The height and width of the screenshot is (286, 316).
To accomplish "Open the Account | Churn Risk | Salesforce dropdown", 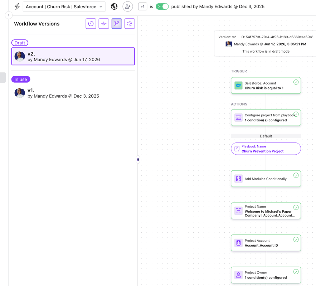I will [64, 7].
